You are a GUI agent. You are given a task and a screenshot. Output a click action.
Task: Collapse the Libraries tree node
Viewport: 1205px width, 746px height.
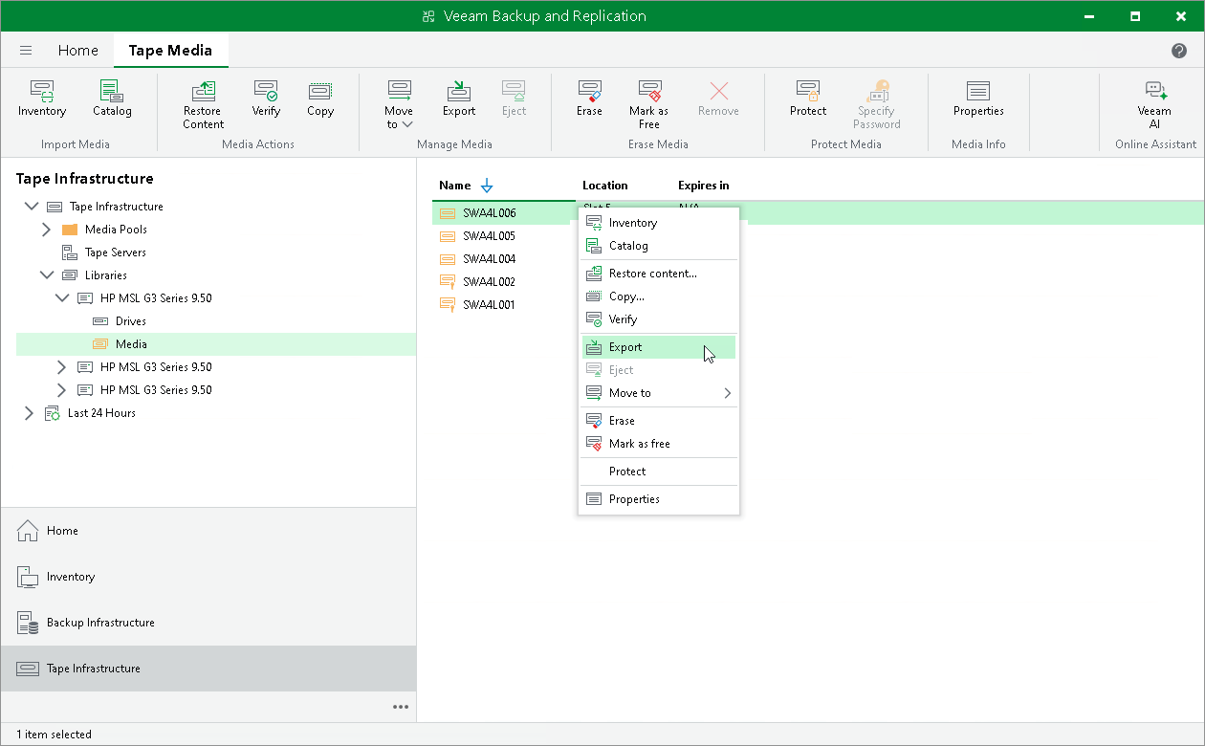47,274
